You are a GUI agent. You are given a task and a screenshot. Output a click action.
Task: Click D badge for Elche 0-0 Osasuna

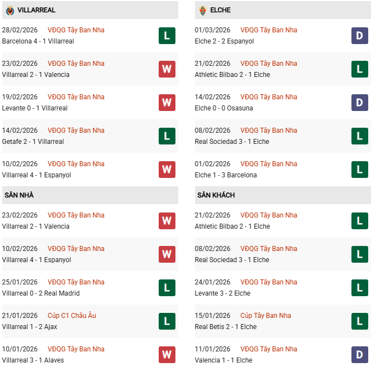[359, 103]
